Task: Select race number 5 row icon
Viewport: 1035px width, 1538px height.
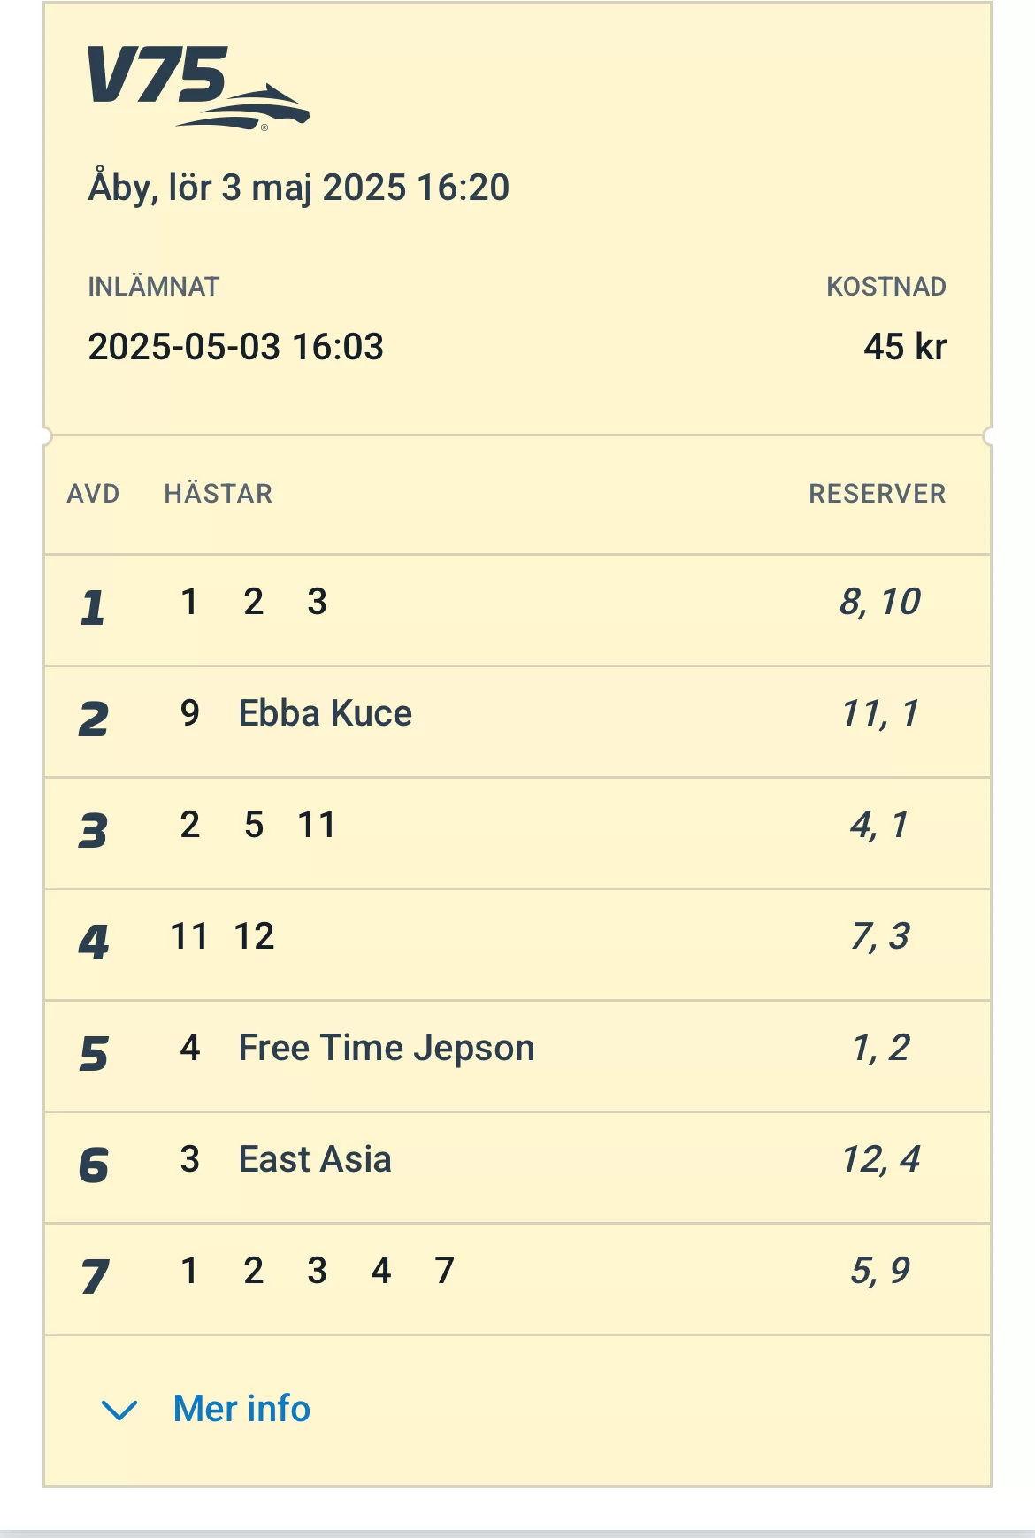Action: 93,1054
